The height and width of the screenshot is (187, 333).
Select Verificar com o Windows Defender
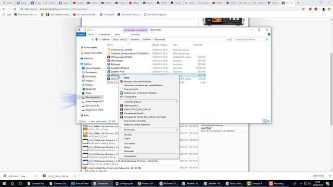click(140, 93)
